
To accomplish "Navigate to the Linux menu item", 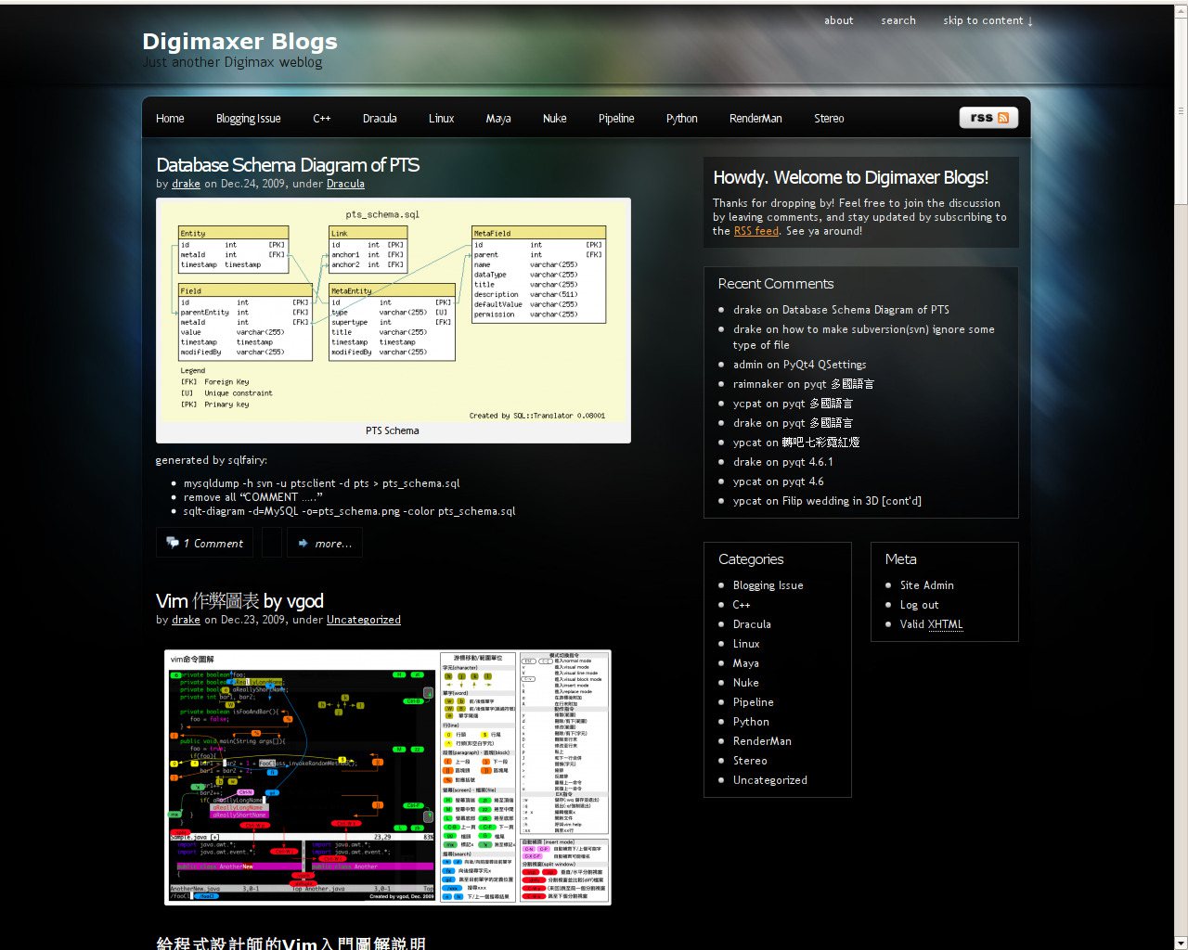I will 442,119.
